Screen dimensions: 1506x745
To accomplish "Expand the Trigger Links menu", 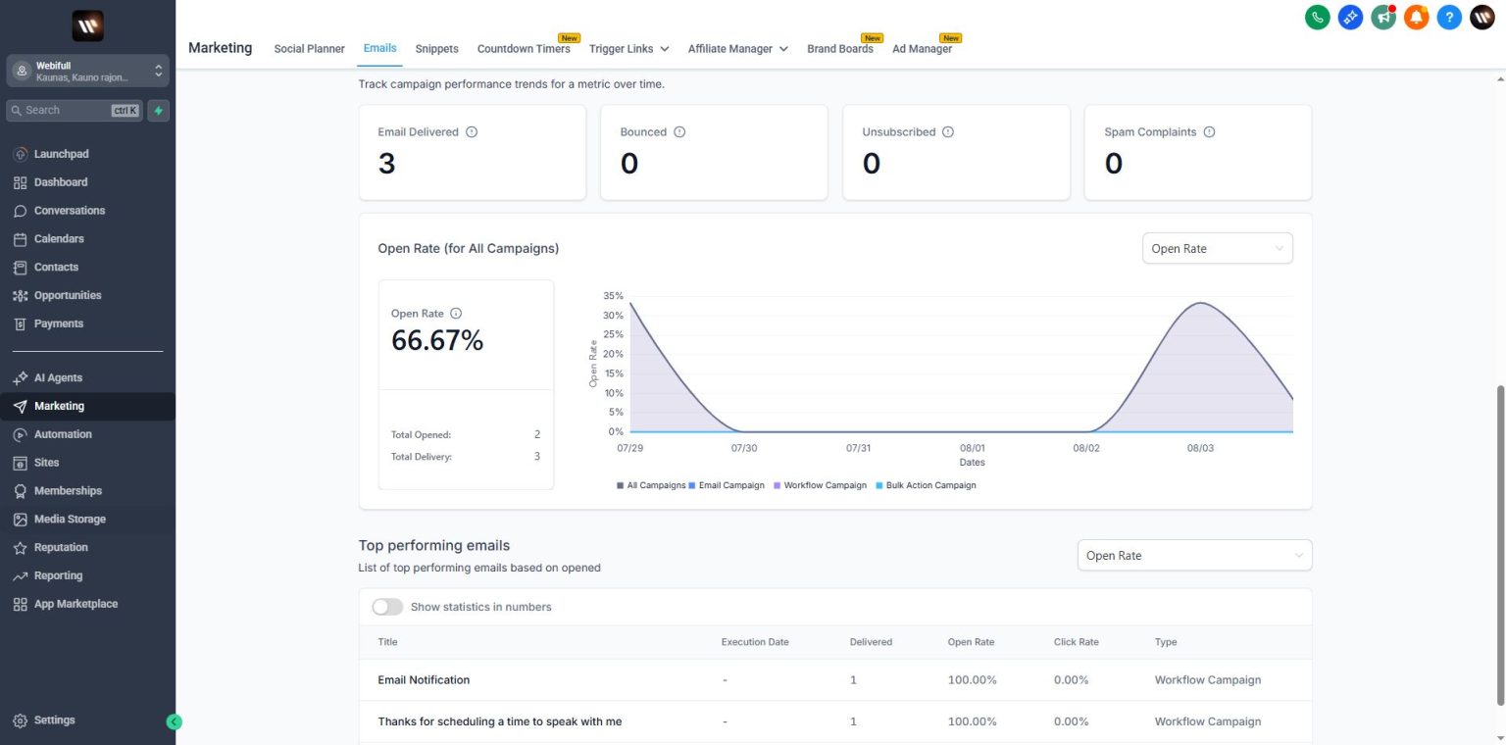I will point(628,49).
